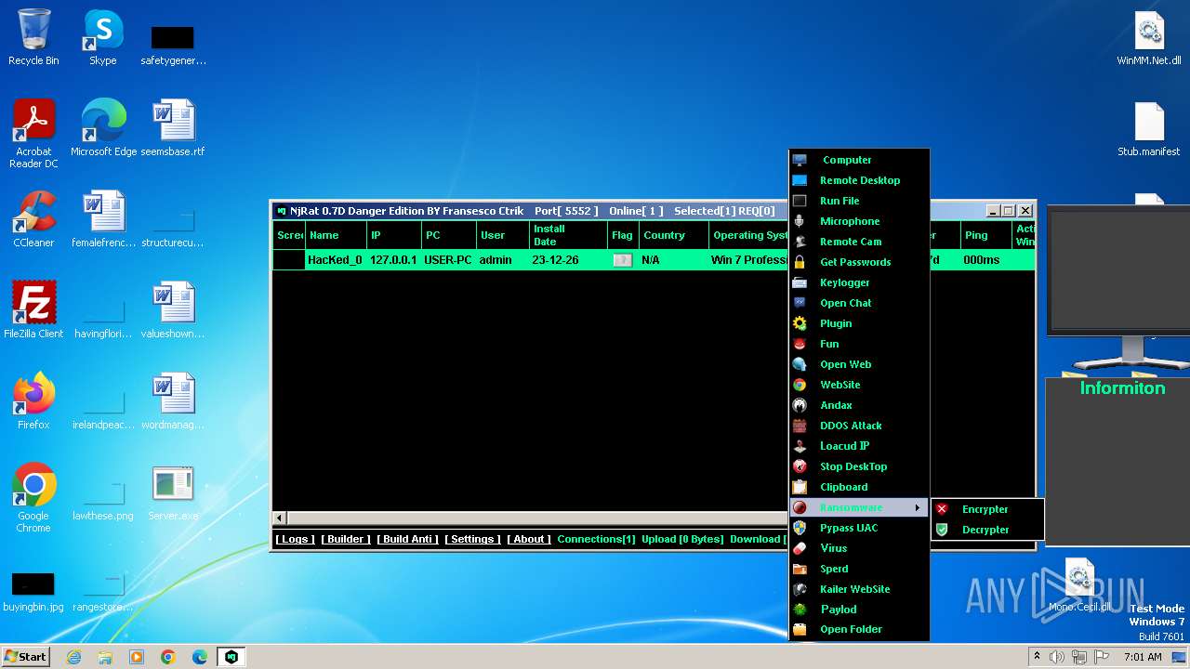Select the WinMM.Net.dll desktop file
The height and width of the screenshot is (669, 1190).
pyautogui.click(x=1149, y=38)
